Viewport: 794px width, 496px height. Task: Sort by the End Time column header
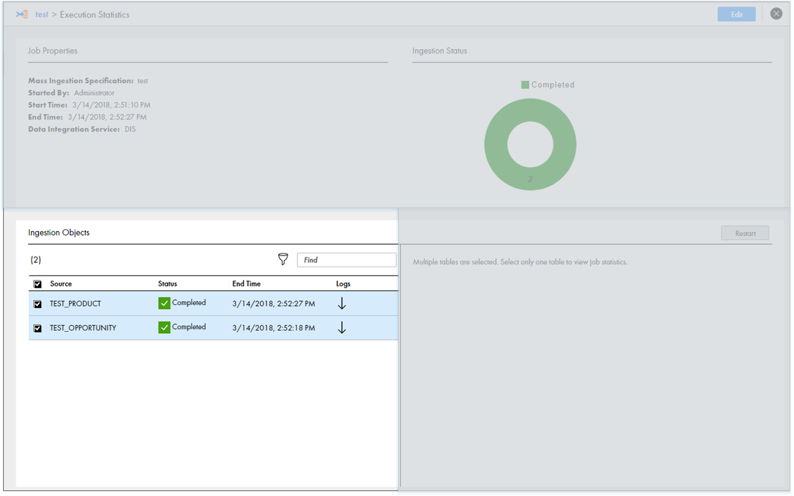[246, 284]
